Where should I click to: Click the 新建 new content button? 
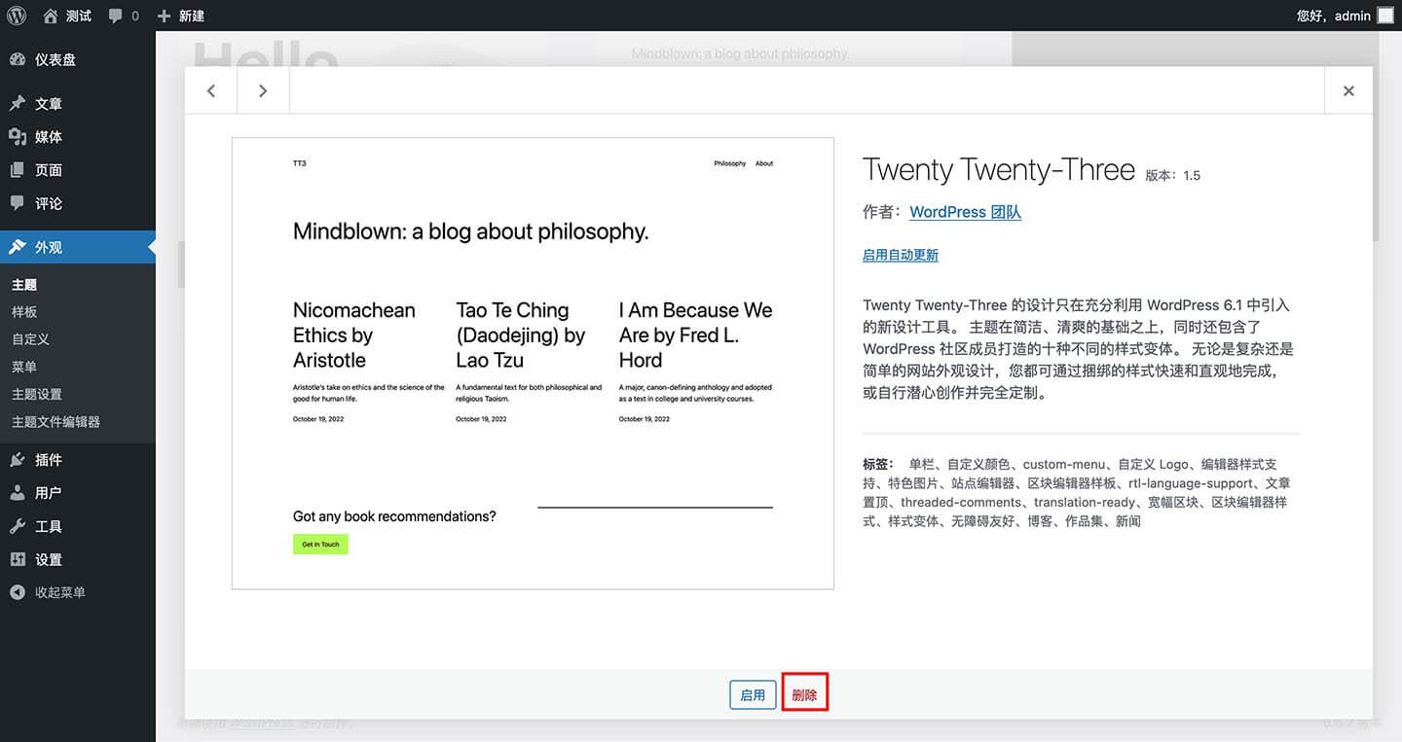(181, 16)
